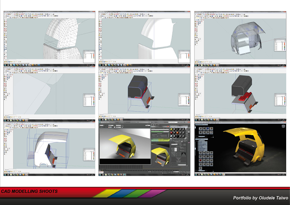
Task: Select the yellow material sphere in 3ds Max Material Editor
Action: pos(171,130)
